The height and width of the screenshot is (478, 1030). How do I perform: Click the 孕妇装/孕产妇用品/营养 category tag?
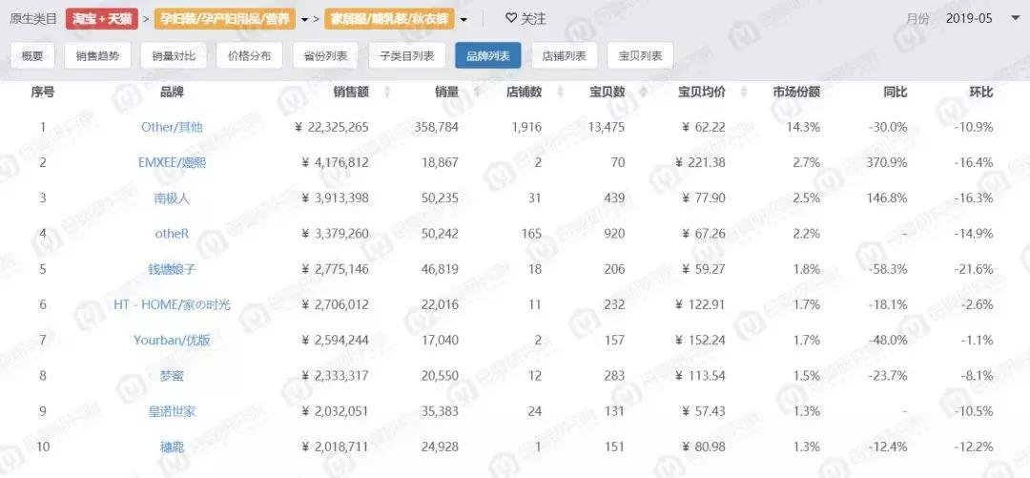[225, 19]
